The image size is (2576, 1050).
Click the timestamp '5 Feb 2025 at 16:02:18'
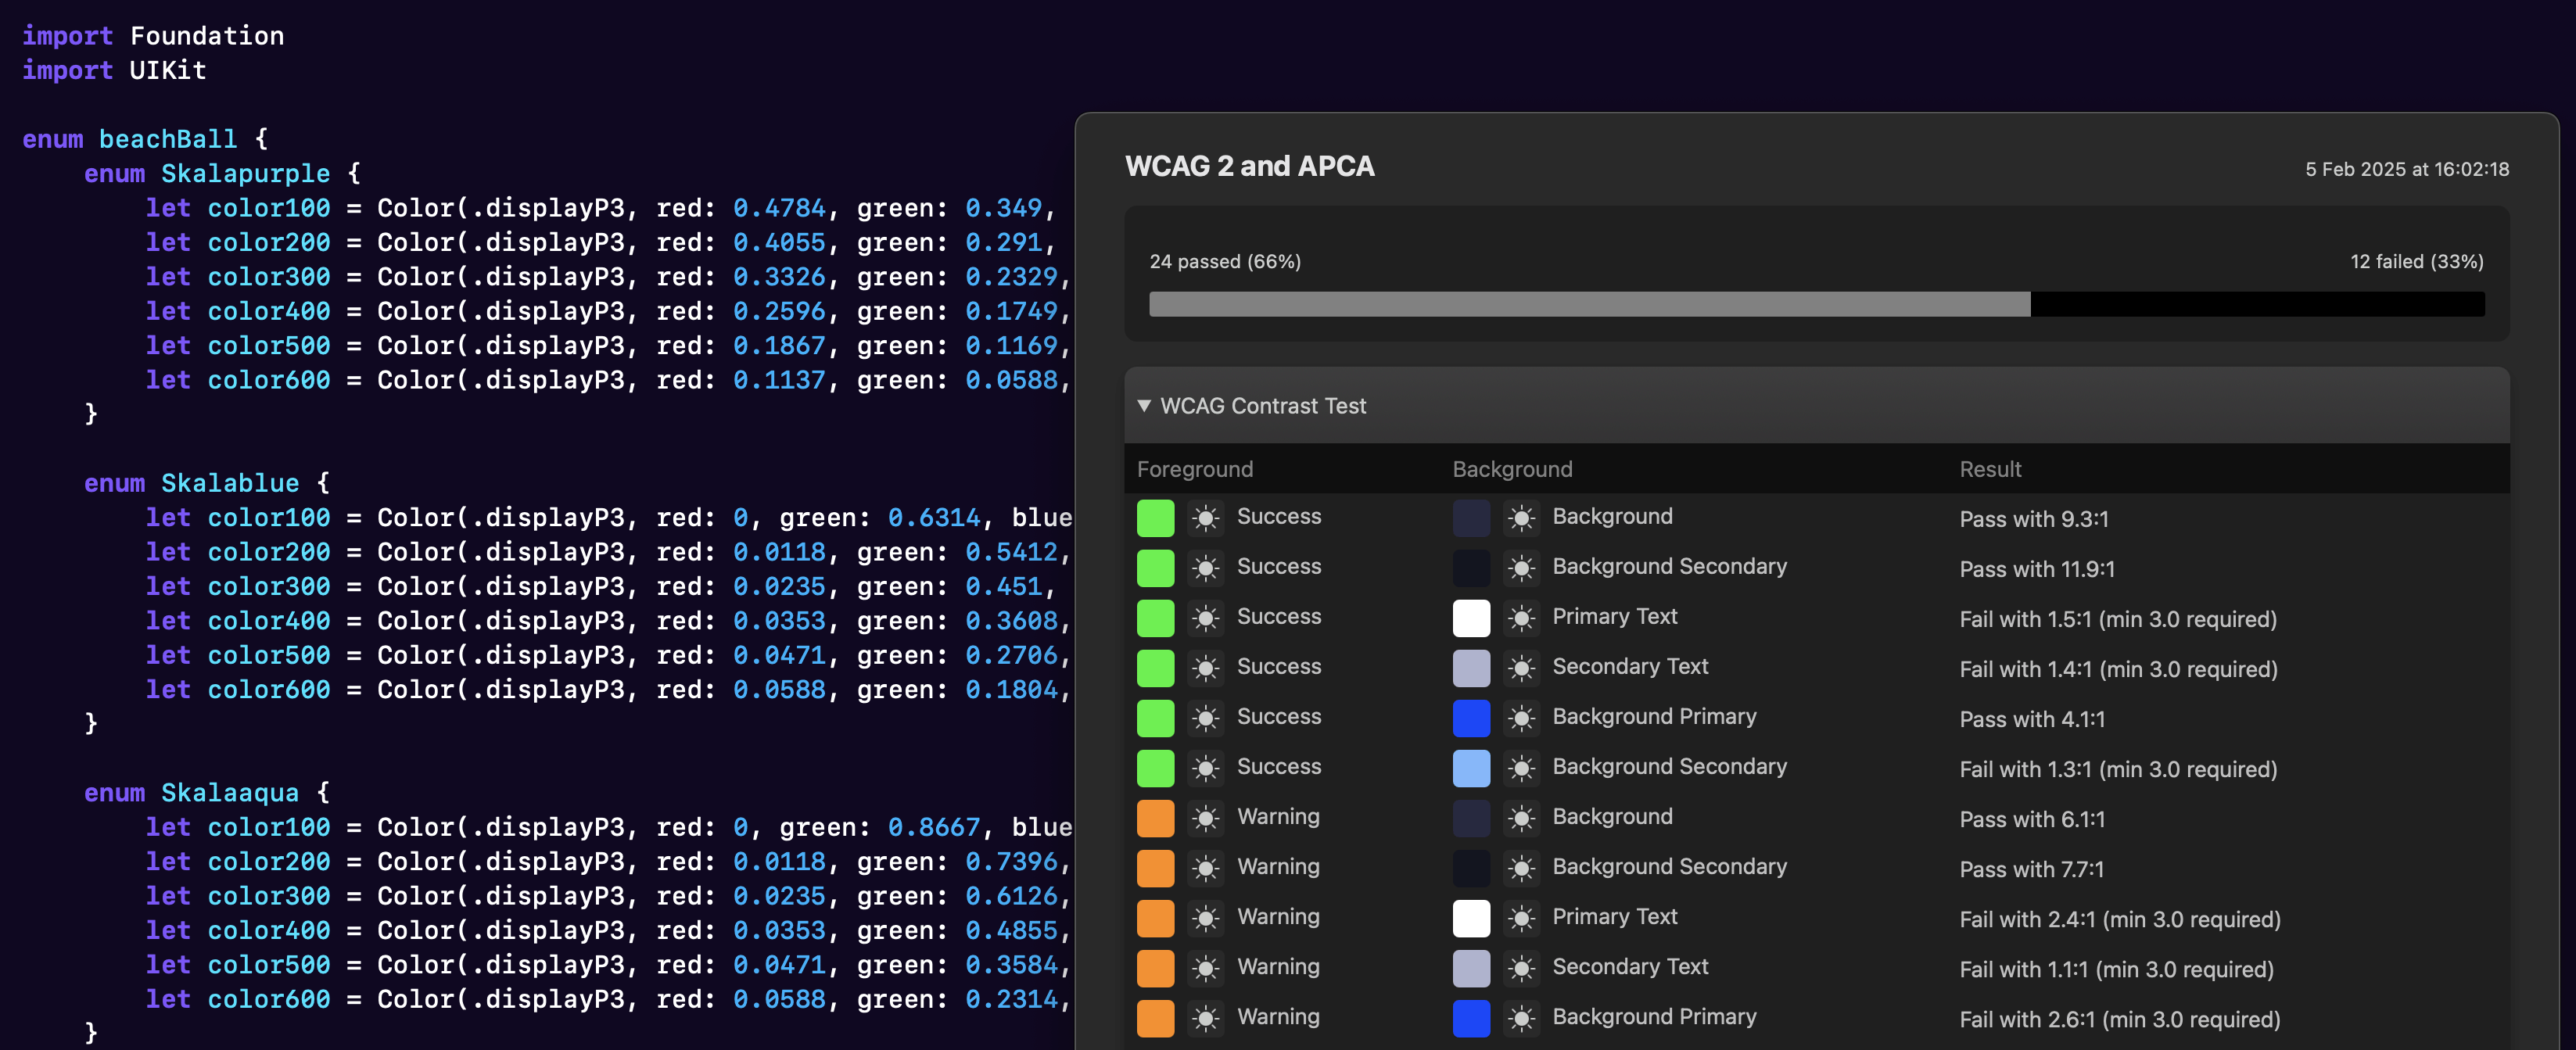click(x=2405, y=169)
